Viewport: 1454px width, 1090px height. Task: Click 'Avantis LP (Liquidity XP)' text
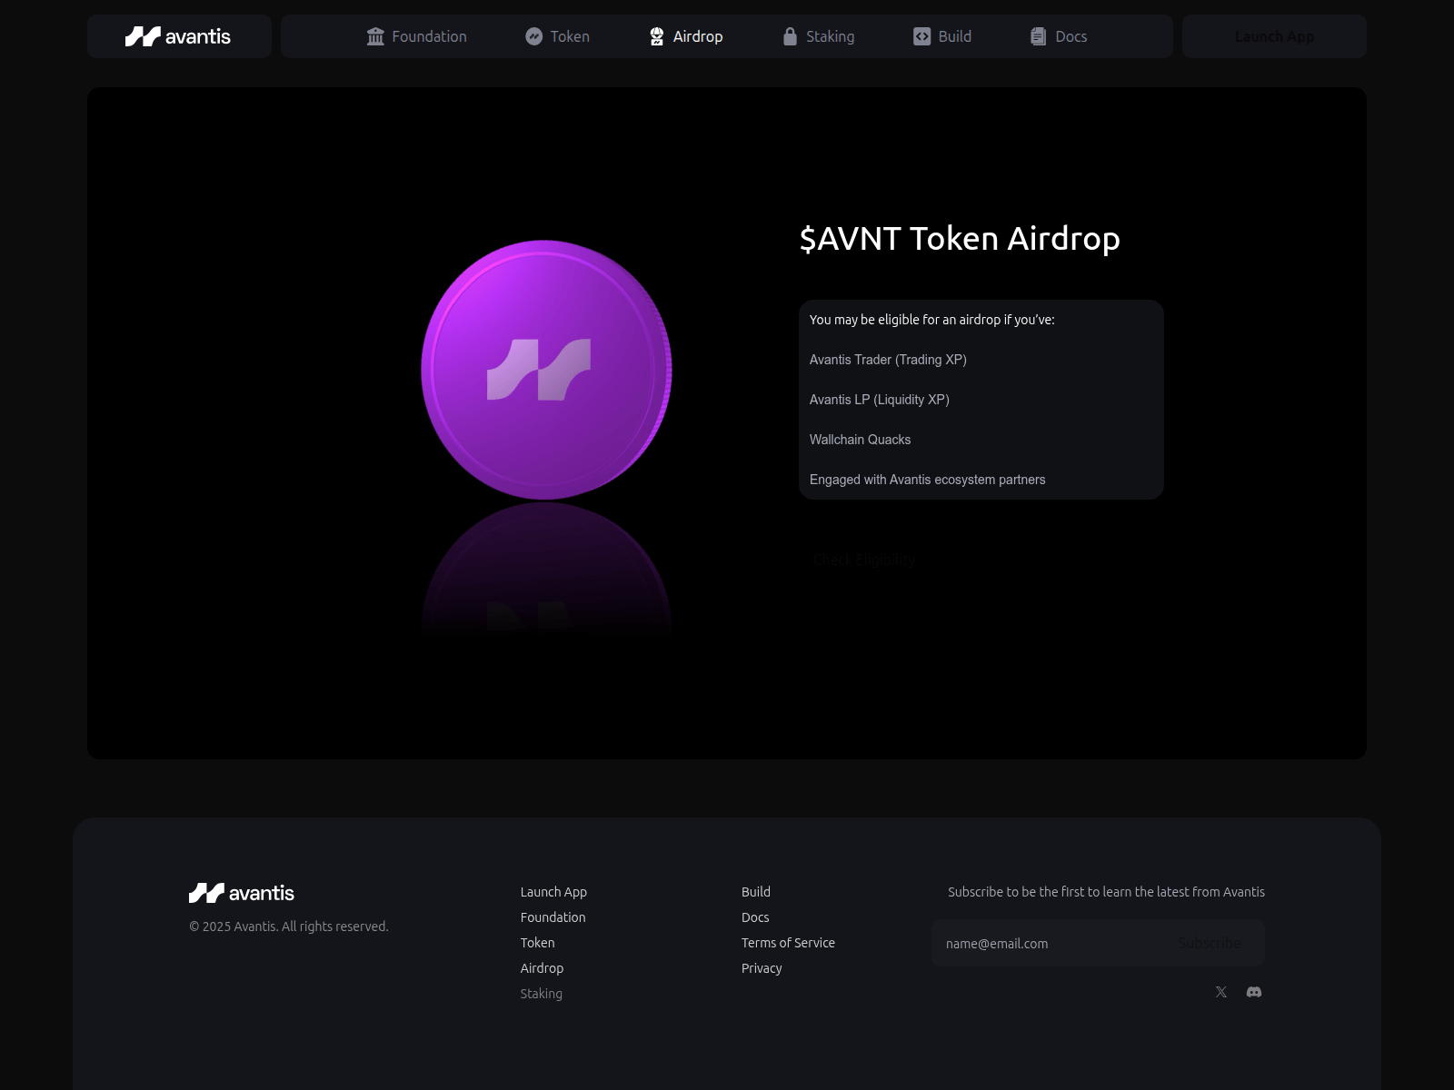pyautogui.click(x=879, y=400)
